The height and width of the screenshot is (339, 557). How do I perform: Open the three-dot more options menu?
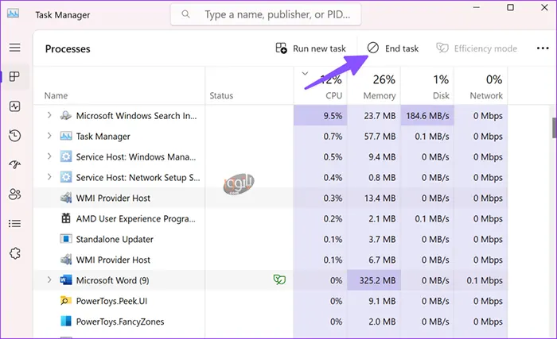[x=543, y=48]
